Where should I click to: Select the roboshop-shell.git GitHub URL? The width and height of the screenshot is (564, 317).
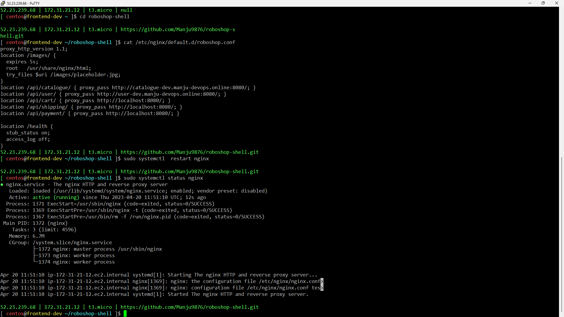(x=190, y=152)
